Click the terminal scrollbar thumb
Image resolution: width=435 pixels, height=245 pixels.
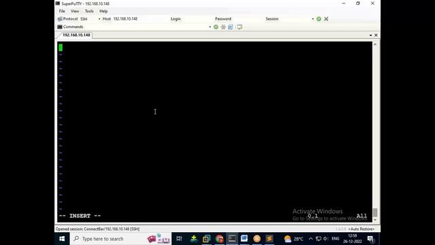(375, 212)
